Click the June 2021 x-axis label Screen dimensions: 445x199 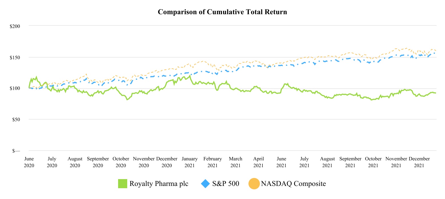(x=282, y=162)
